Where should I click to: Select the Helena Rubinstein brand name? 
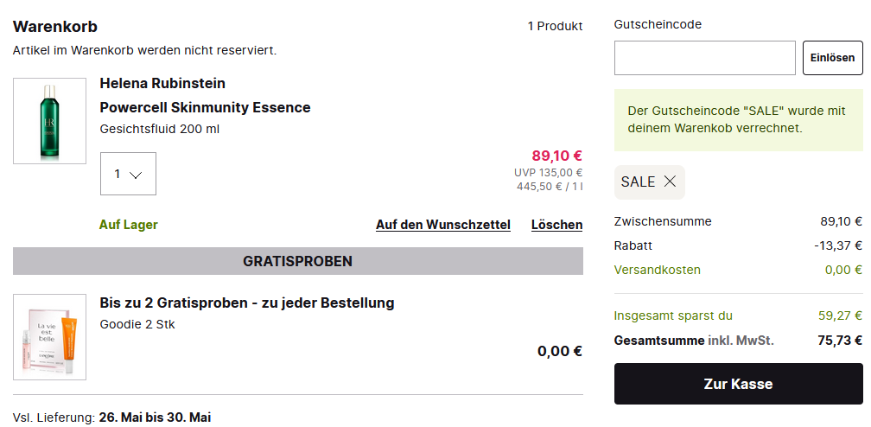[162, 83]
